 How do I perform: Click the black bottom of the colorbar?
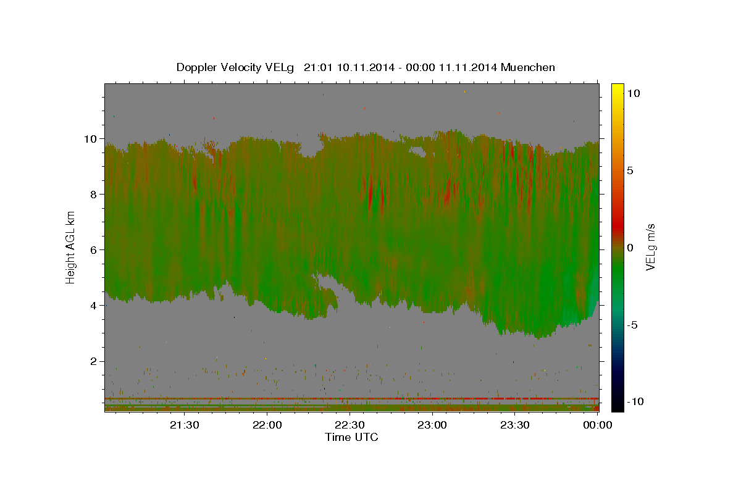click(617, 404)
